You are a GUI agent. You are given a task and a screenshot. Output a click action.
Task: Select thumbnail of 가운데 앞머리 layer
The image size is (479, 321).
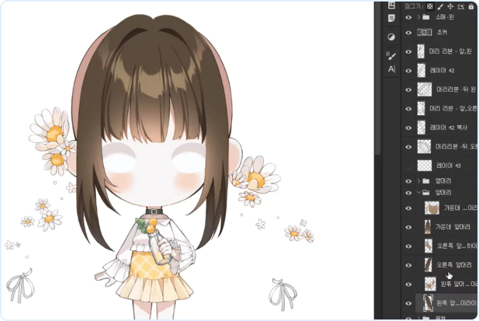pos(428,227)
